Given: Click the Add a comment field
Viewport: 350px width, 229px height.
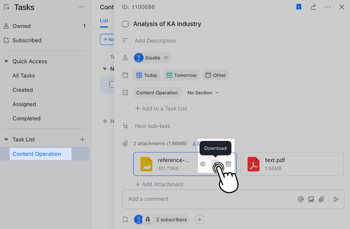Looking at the screenshot, I should pyautogui.click(x=209, y=199).
